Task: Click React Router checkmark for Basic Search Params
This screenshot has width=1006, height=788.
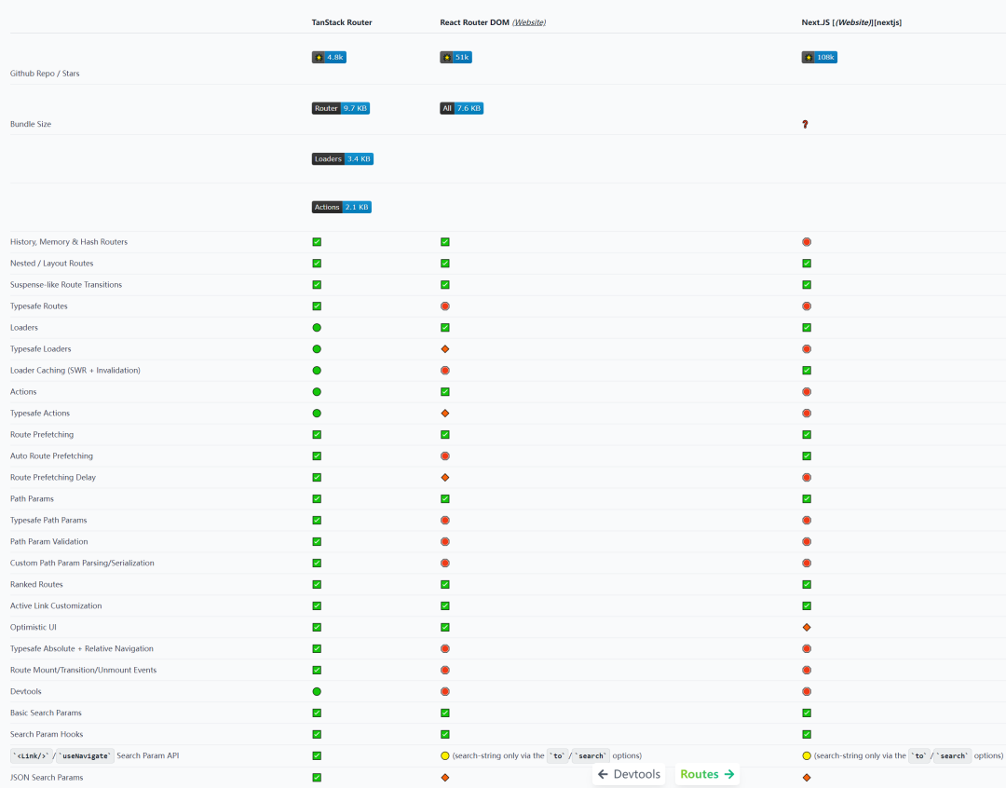Action: click(x=445, y=713)
